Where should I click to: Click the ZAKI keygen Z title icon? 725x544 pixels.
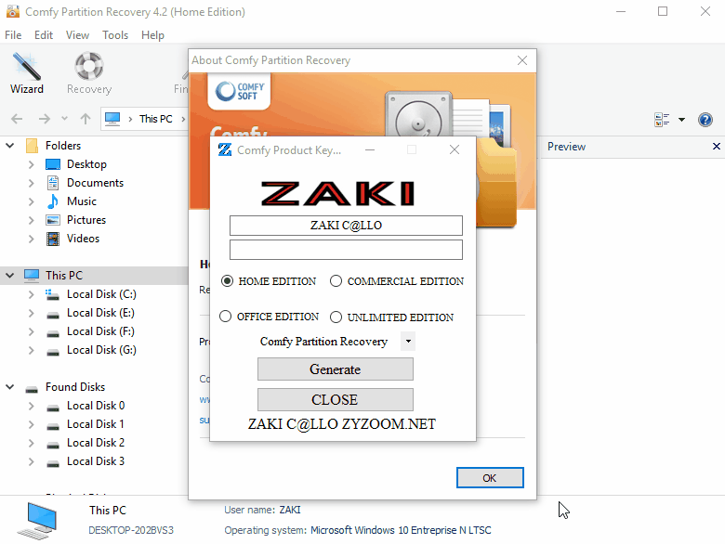pos(225,149)
